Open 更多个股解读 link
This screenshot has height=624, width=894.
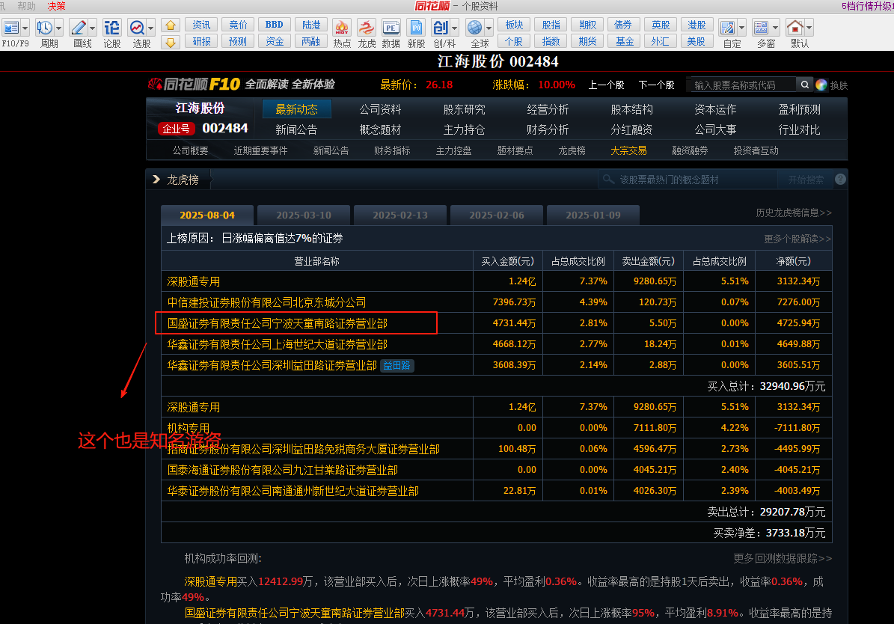(x=797, y=239)
